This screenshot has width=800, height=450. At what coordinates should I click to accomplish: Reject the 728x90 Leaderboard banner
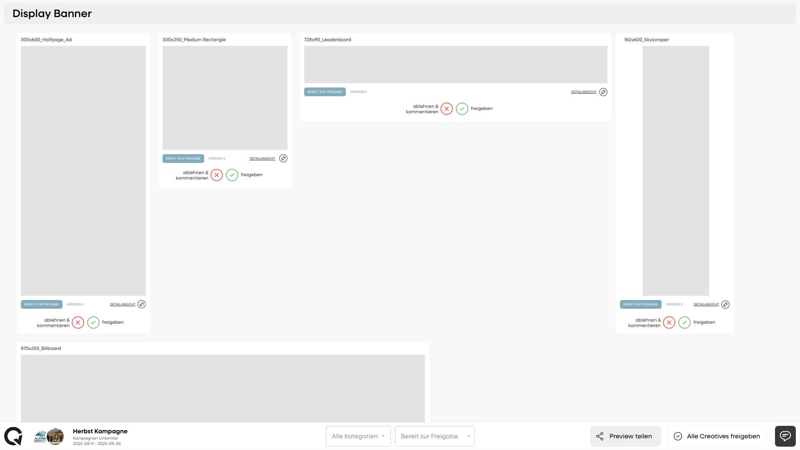point(447,109)
